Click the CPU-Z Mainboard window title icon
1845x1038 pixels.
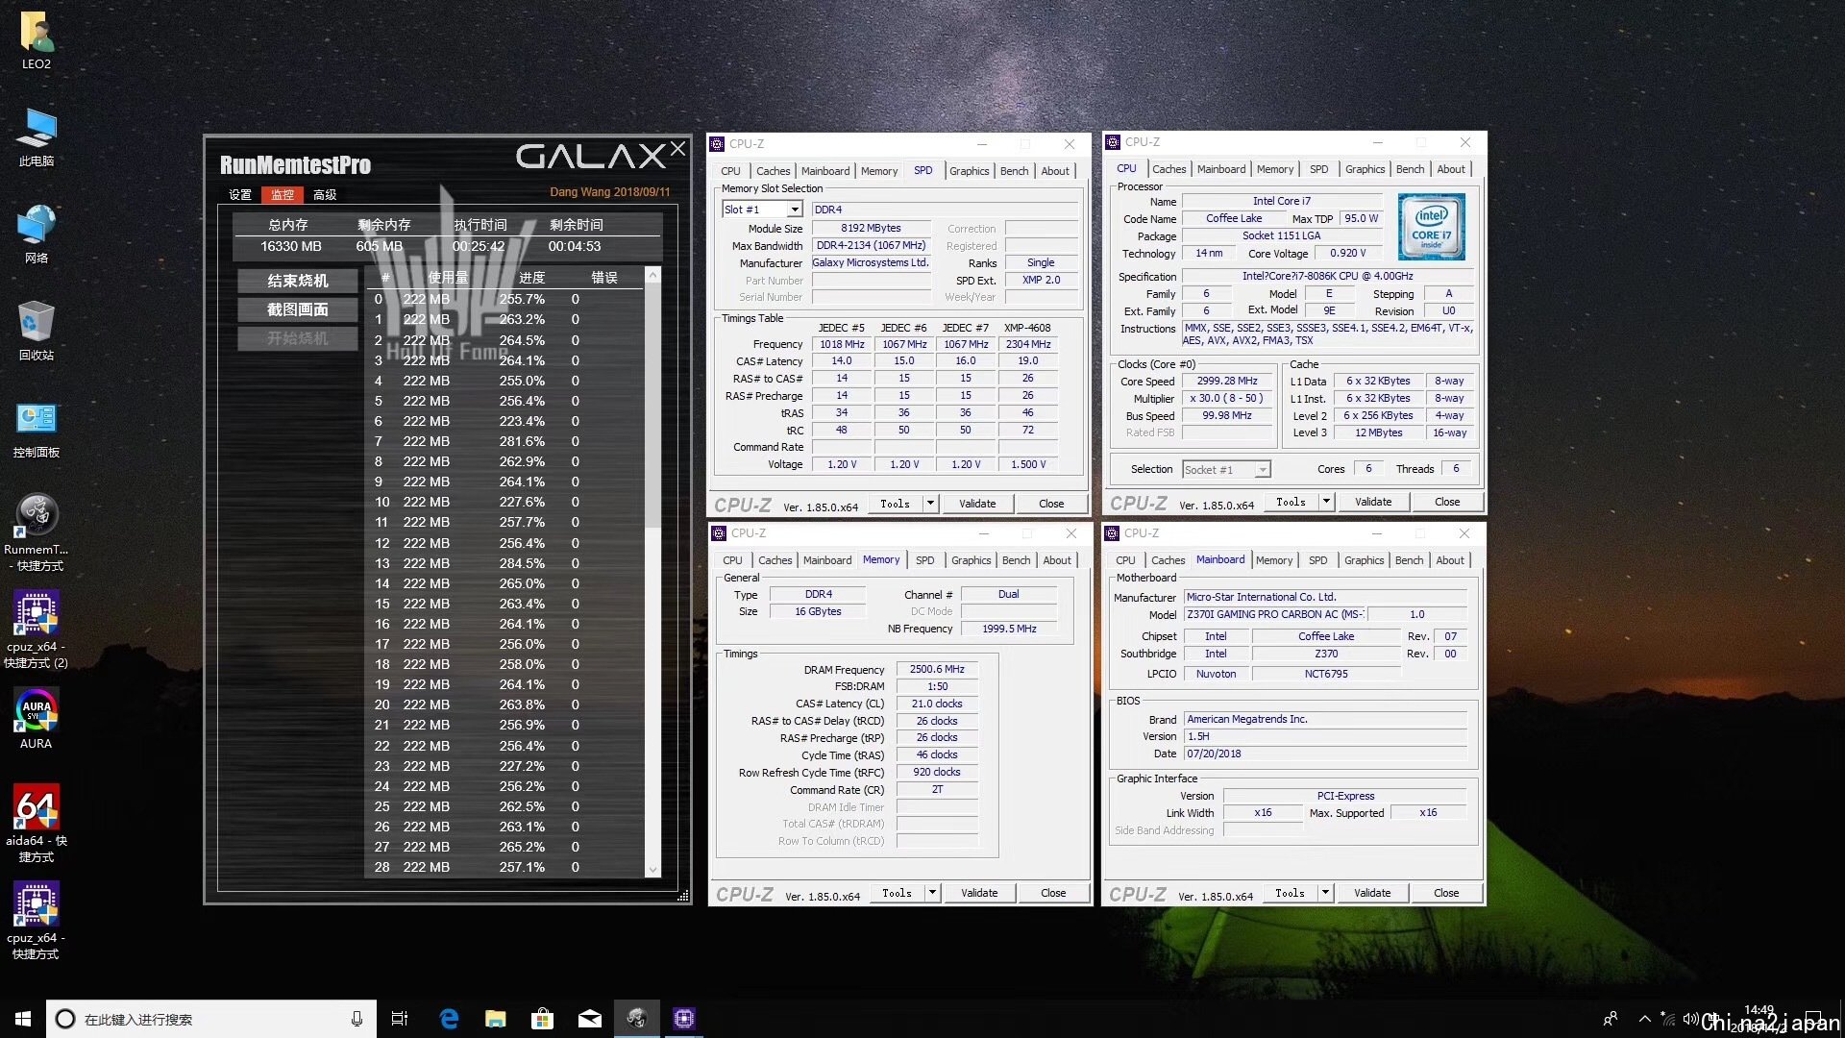click(1112, 533)
